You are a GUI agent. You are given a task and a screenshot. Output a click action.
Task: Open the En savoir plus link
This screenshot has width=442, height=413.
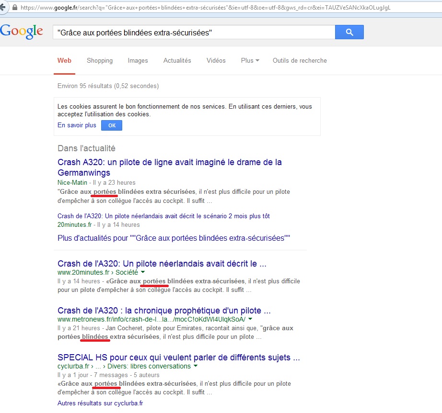coord(77,125)
